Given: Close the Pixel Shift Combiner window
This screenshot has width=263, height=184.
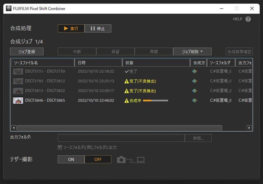Looking at the screenshot, I should [252, 9].
